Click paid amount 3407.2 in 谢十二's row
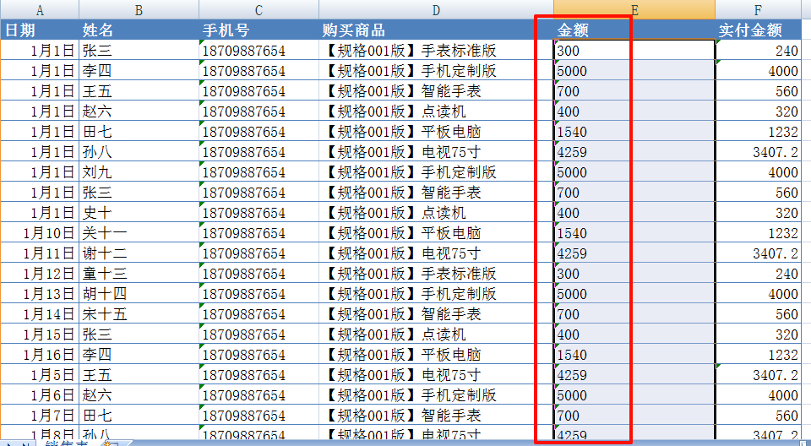Image resolution: width=811 pixels, height=446 pixels. click(x=759, y=253)
